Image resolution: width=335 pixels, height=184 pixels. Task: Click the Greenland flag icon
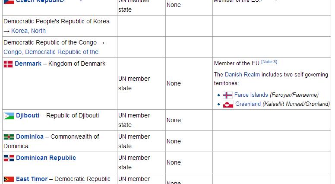[x=228, y=104]
